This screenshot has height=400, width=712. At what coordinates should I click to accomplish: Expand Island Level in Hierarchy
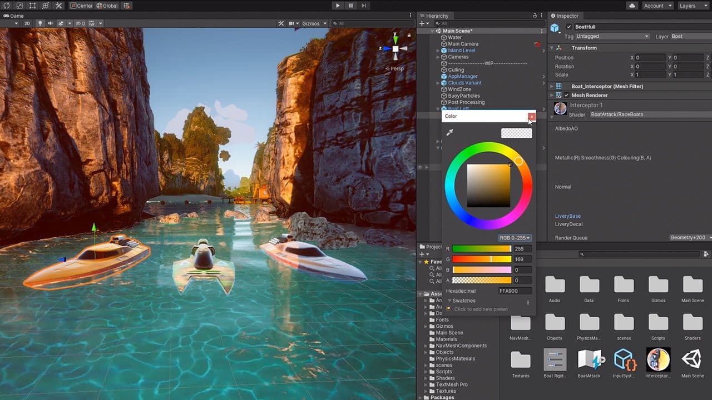(438, 51)
